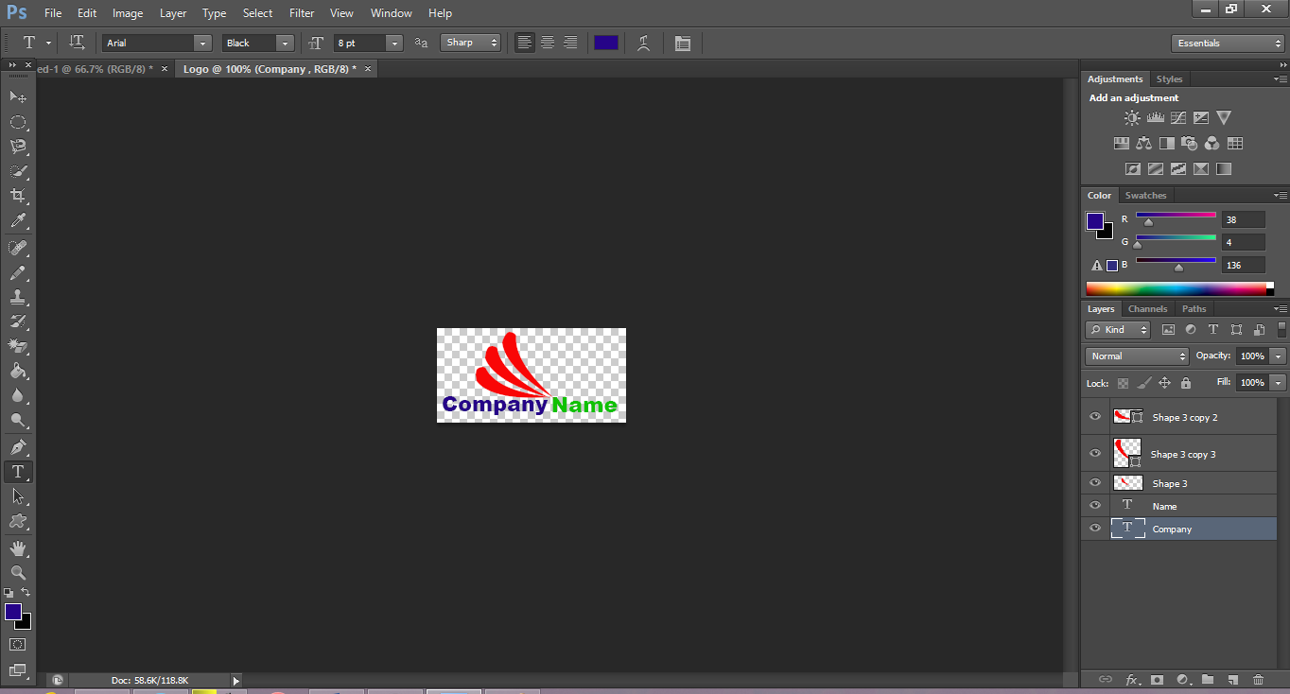Toggle lock position
The image size is (1290, 694).
point(1164,383)
